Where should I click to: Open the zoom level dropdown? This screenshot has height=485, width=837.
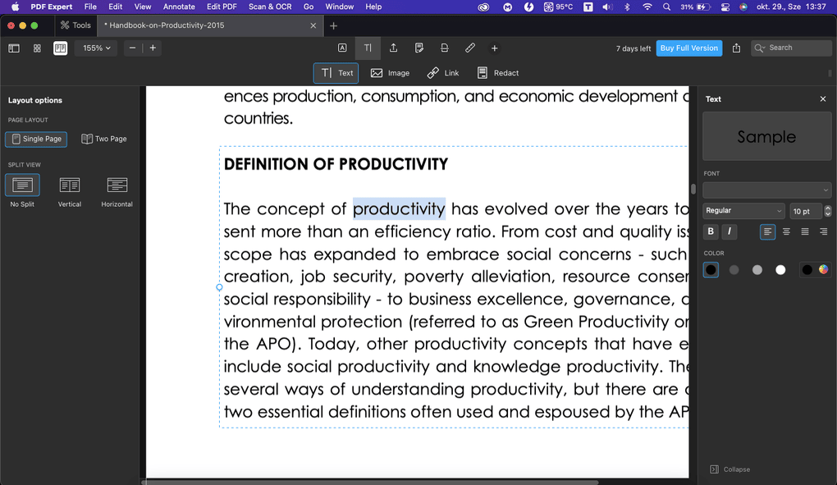(x=95, y=48)
